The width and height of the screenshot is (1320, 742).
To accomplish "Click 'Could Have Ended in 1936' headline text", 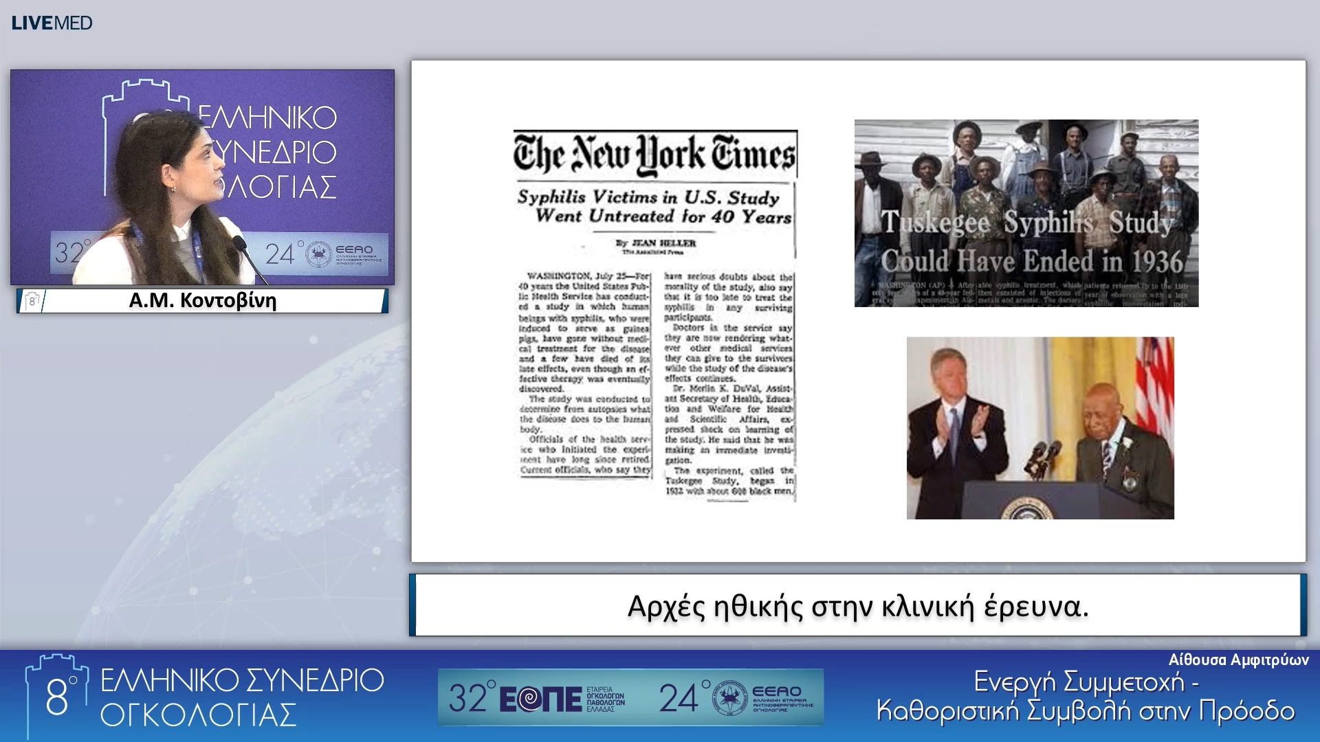I will tap(1031, 261).
